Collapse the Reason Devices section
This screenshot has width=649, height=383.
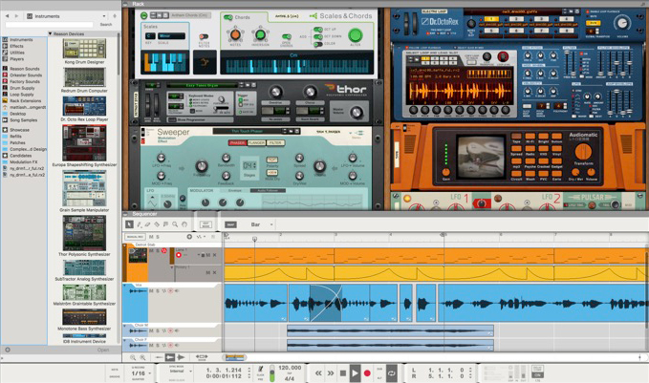pos(50,34)
